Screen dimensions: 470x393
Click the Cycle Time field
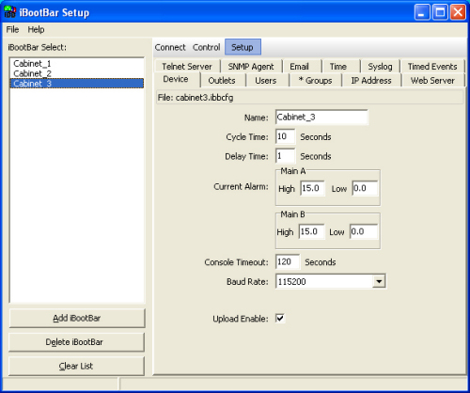click(285, 136)
